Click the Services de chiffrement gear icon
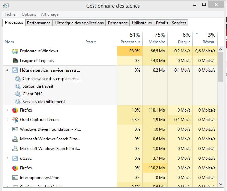The image size is (227, 191). tap(18, 102)
